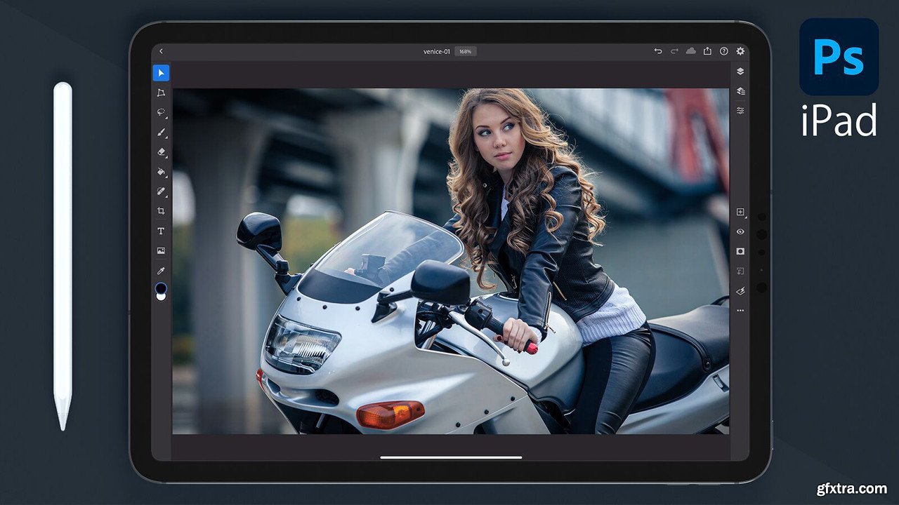Image resolution: width=899 pixels, height=505 pixels.
Task: Toggle layer visibility eye icon
Action: point(740,231)
